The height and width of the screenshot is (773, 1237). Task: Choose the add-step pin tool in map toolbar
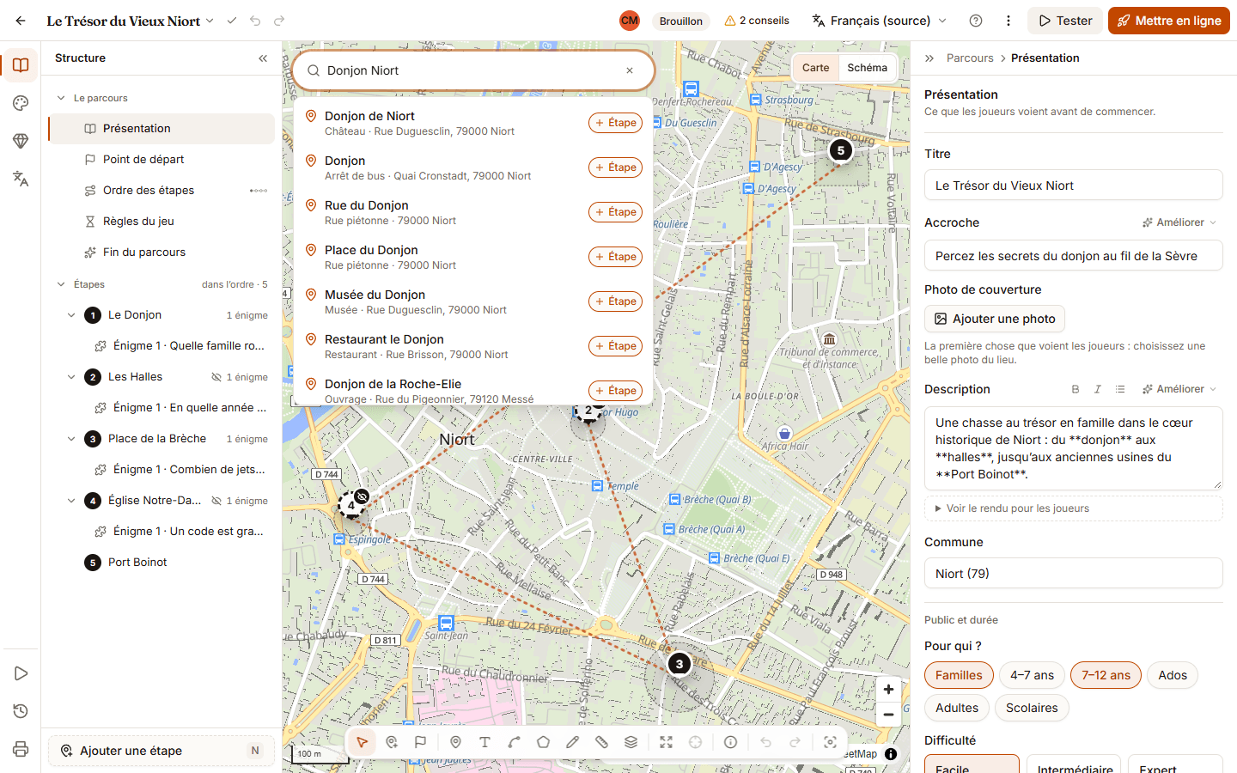[392, 742]
